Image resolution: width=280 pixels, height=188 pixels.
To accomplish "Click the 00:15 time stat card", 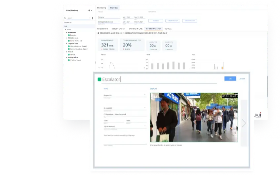I will click(169, 46).
